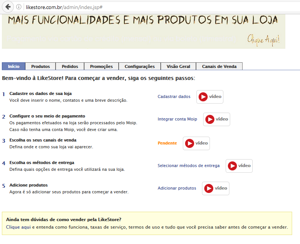
Task: Open Selecionar métodos de entrega link
Action: point(188,166)
